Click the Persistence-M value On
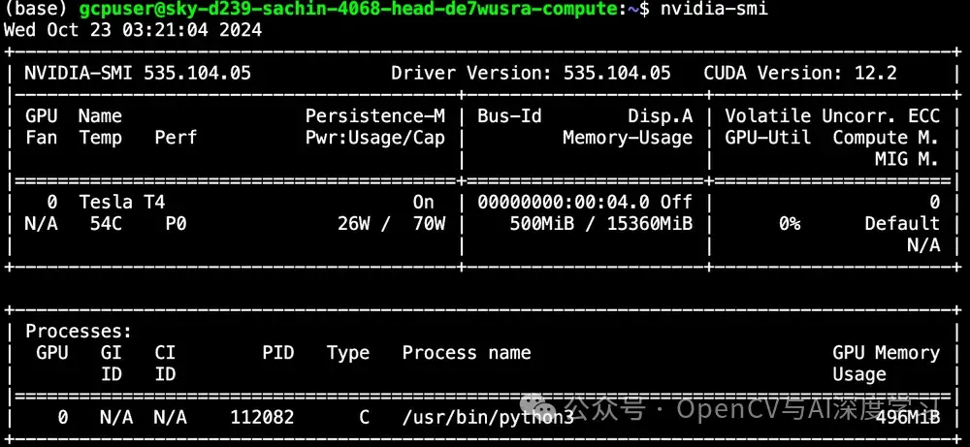970x447 pixels. pos(424,203)
